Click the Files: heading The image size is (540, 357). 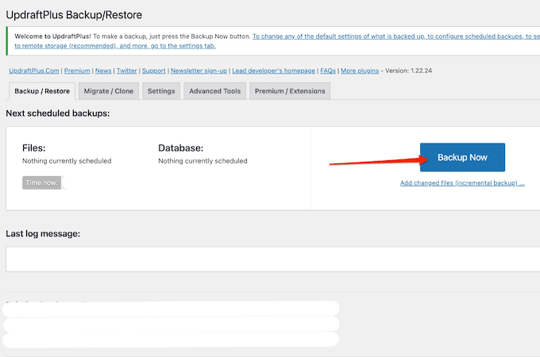pyautogui.click(x=33, y=148)
